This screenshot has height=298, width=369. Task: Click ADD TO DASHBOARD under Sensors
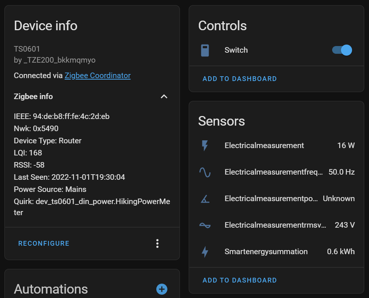click(x=240, y=280)
